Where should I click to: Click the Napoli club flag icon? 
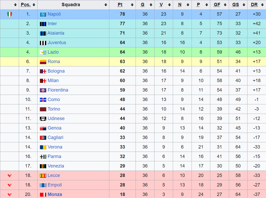(43, 14)
